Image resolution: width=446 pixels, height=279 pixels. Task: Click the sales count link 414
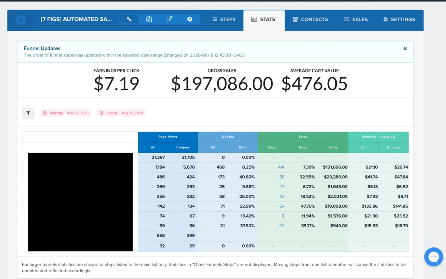pos(281,167)
